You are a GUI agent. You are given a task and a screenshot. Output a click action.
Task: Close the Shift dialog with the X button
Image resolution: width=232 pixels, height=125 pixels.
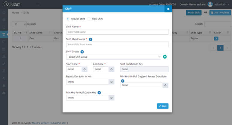(x=168, y=9)
